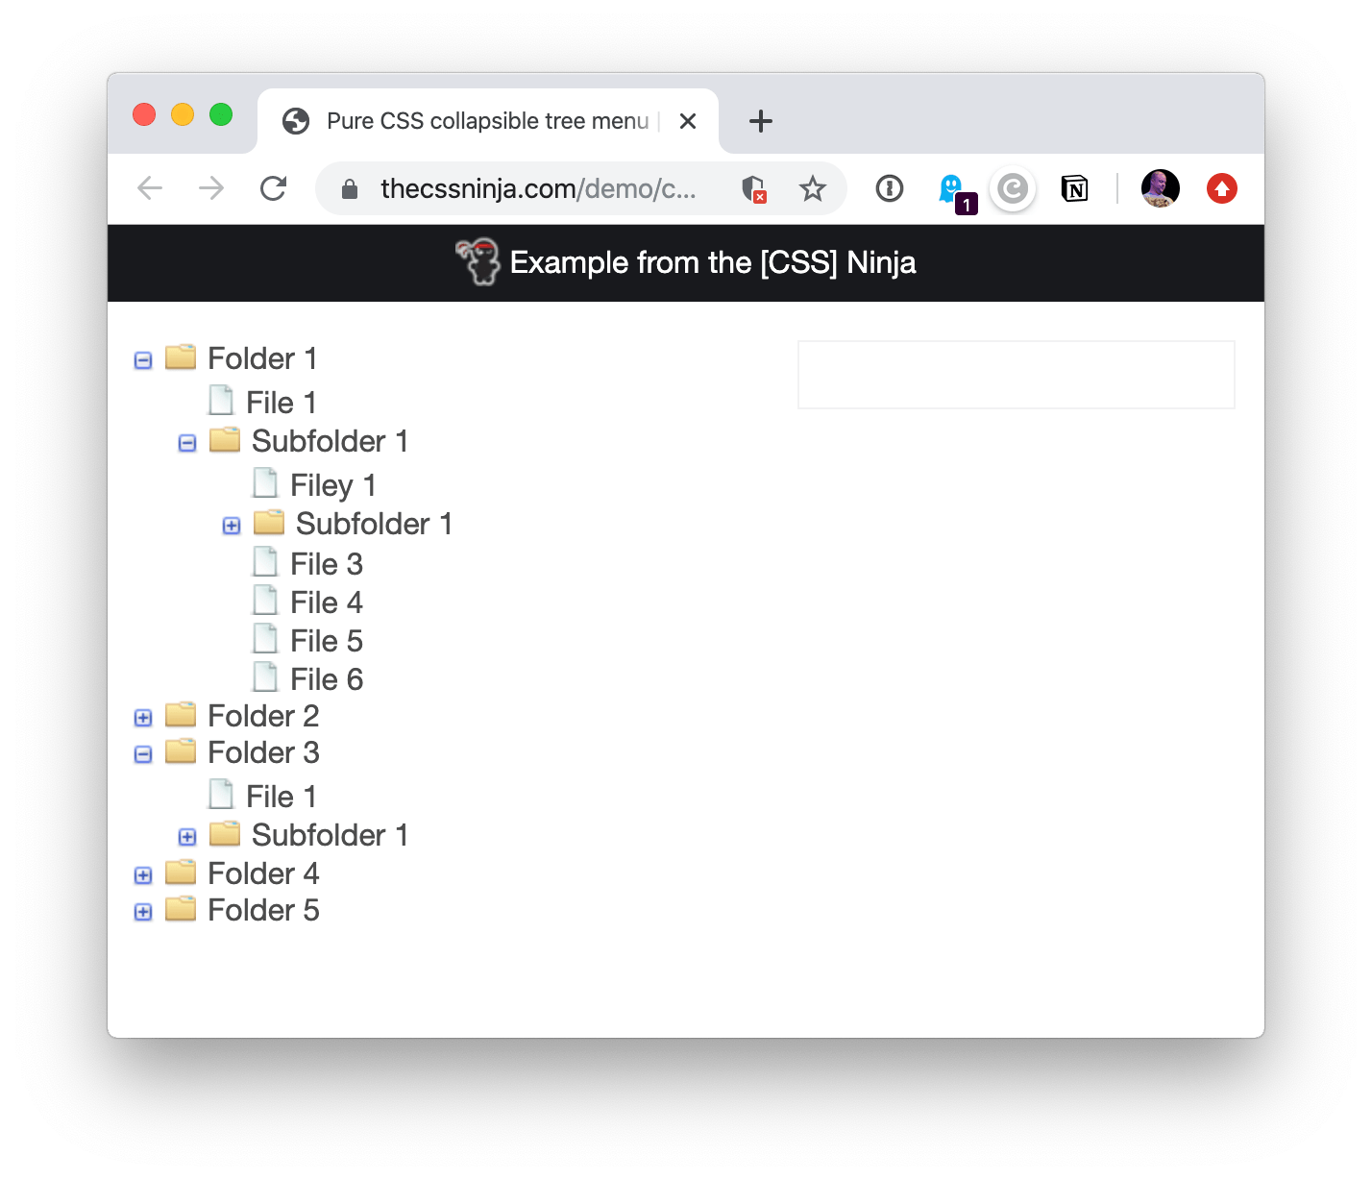
Task: Select File 6 in the tree
Action: coord(326,678)
